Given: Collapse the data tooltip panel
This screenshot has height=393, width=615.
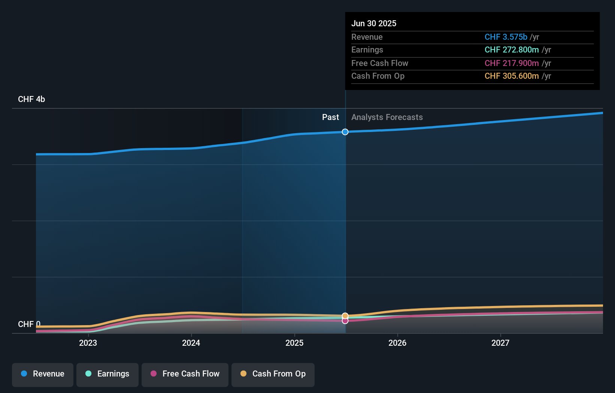Looking at the screenshot, I should pyautogui.click(x=472, y=51).
